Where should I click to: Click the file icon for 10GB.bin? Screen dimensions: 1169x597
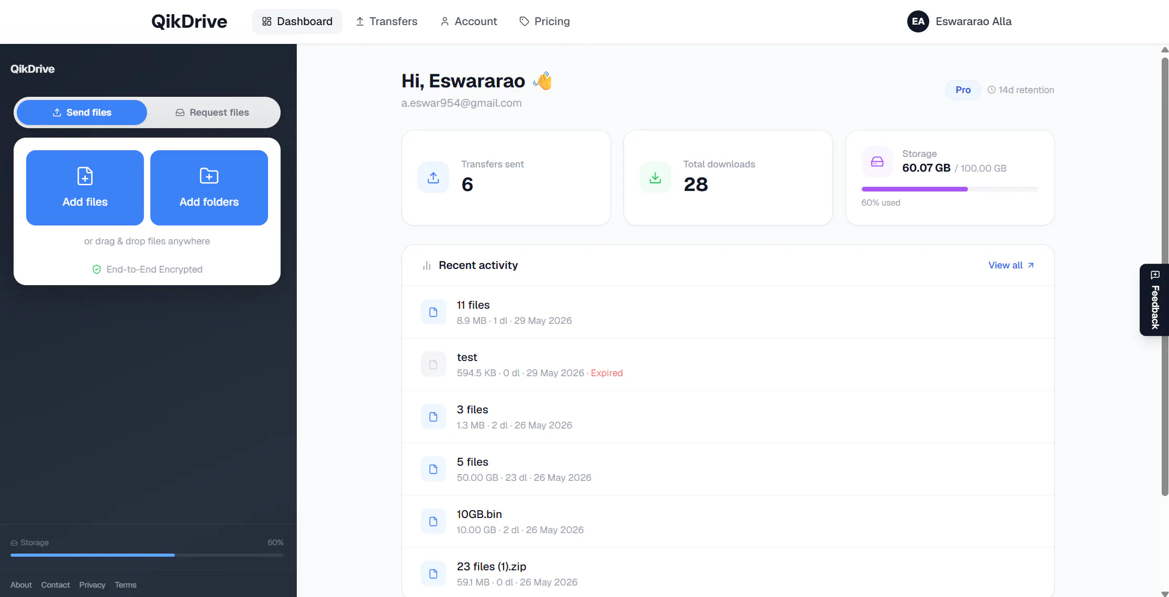tap(433, 522)
